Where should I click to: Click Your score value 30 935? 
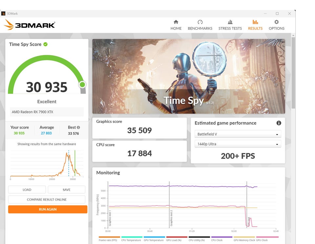point(19,133)
